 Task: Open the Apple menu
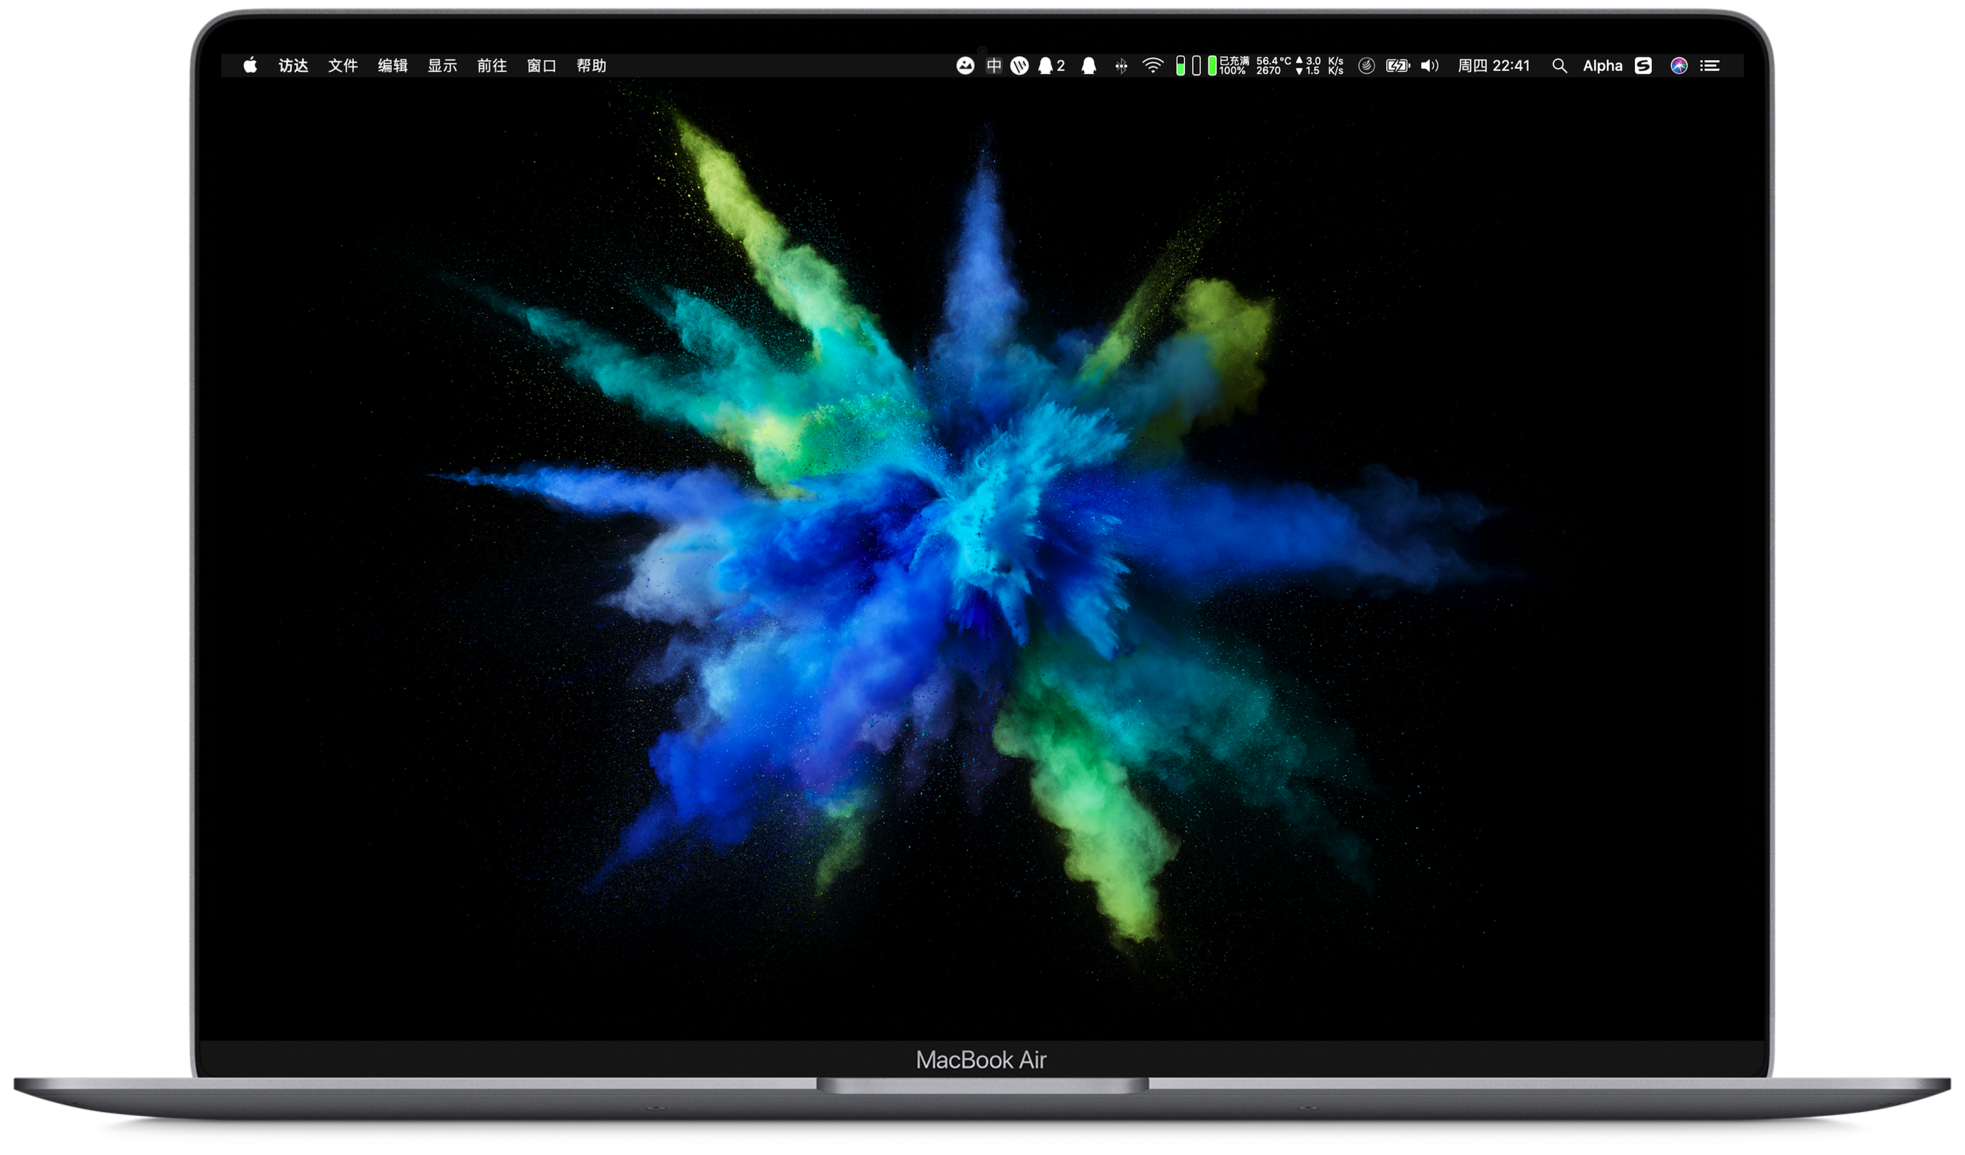250,65
